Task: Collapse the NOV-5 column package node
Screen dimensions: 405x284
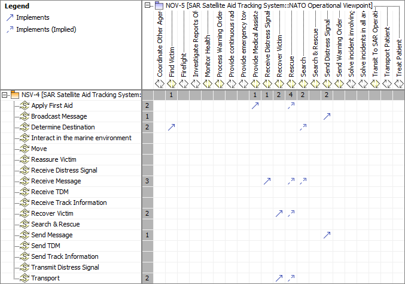Action: coord(148,5)
